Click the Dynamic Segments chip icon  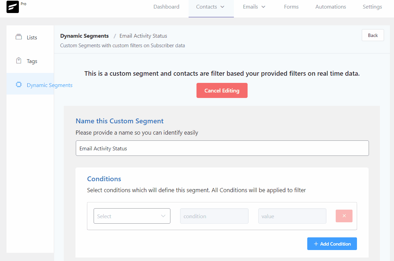pyautogui.click(x=19, y=85)
